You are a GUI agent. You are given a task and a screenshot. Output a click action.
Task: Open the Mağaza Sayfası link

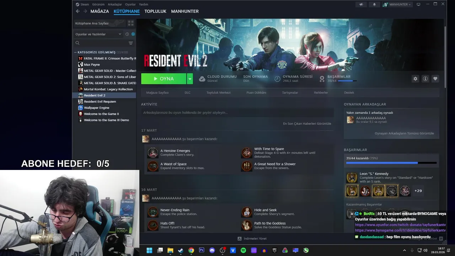(157, 92)
